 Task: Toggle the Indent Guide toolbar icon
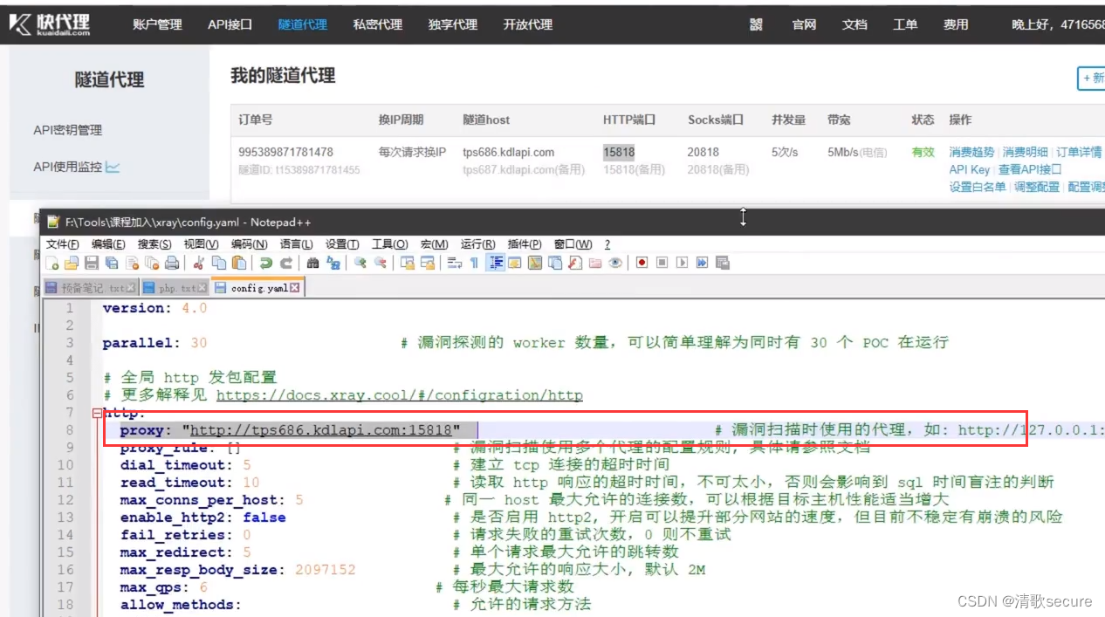pos(496,263)
